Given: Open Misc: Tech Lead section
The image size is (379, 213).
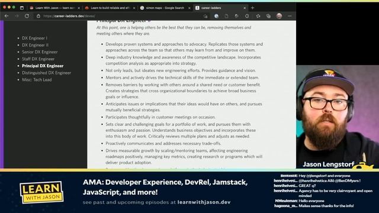Looking at the screenshot, I should pyautogui.click(x=37, y=79).
